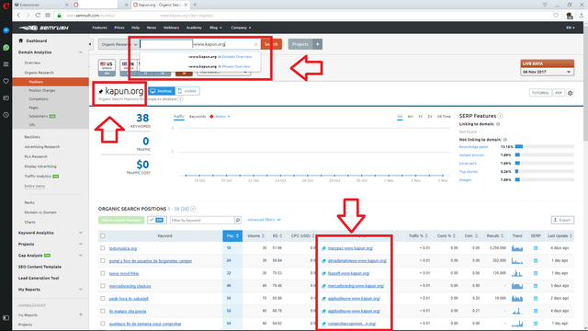Viewport: 588px width, 331px height.
Task: Click the TUTORIAL button
Action: point(540,93)
